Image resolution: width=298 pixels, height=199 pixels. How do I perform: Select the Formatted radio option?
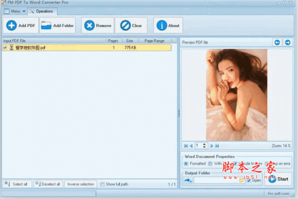[186, 163]
